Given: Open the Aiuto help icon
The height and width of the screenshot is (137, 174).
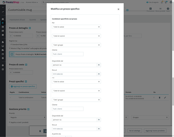Looking at the screenshot, I should 168,9.
